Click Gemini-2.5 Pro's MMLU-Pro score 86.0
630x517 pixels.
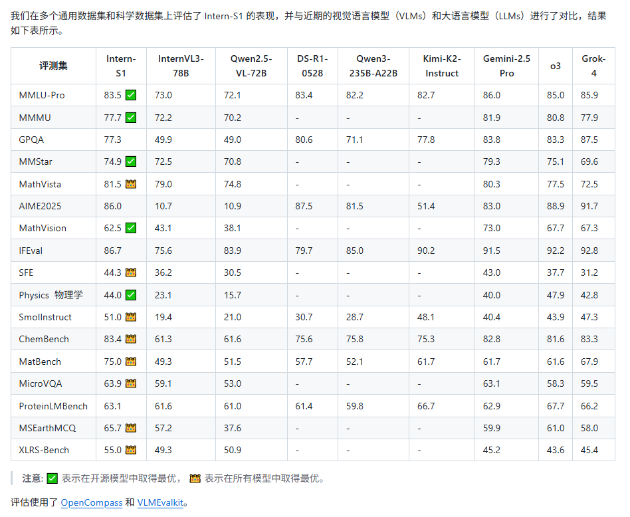point(491,95)
